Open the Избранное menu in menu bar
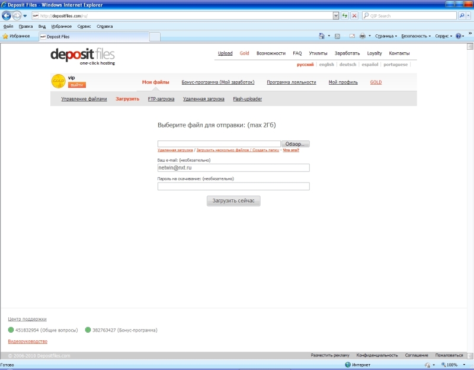 click(x=62, y=26)
